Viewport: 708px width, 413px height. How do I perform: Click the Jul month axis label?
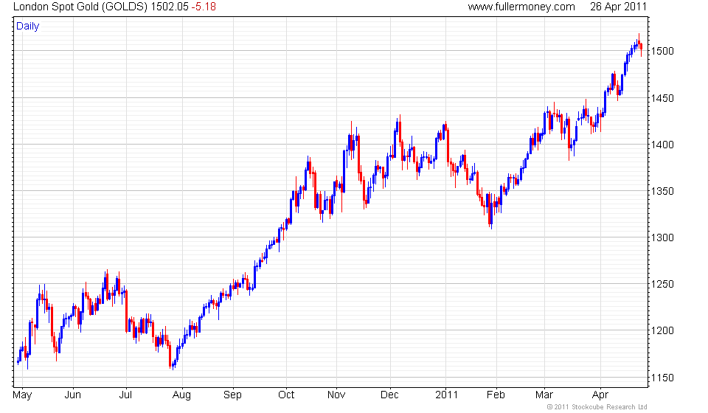click(x=125, y=395)
